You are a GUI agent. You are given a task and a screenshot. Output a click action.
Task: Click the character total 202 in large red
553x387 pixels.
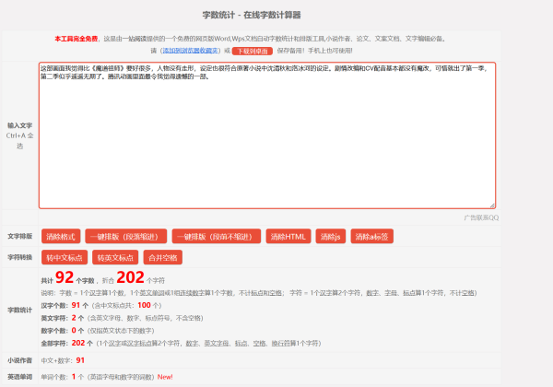coord(130,277)
